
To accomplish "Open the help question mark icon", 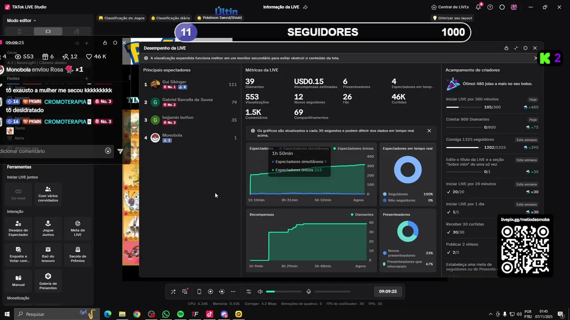I will 490,7.
